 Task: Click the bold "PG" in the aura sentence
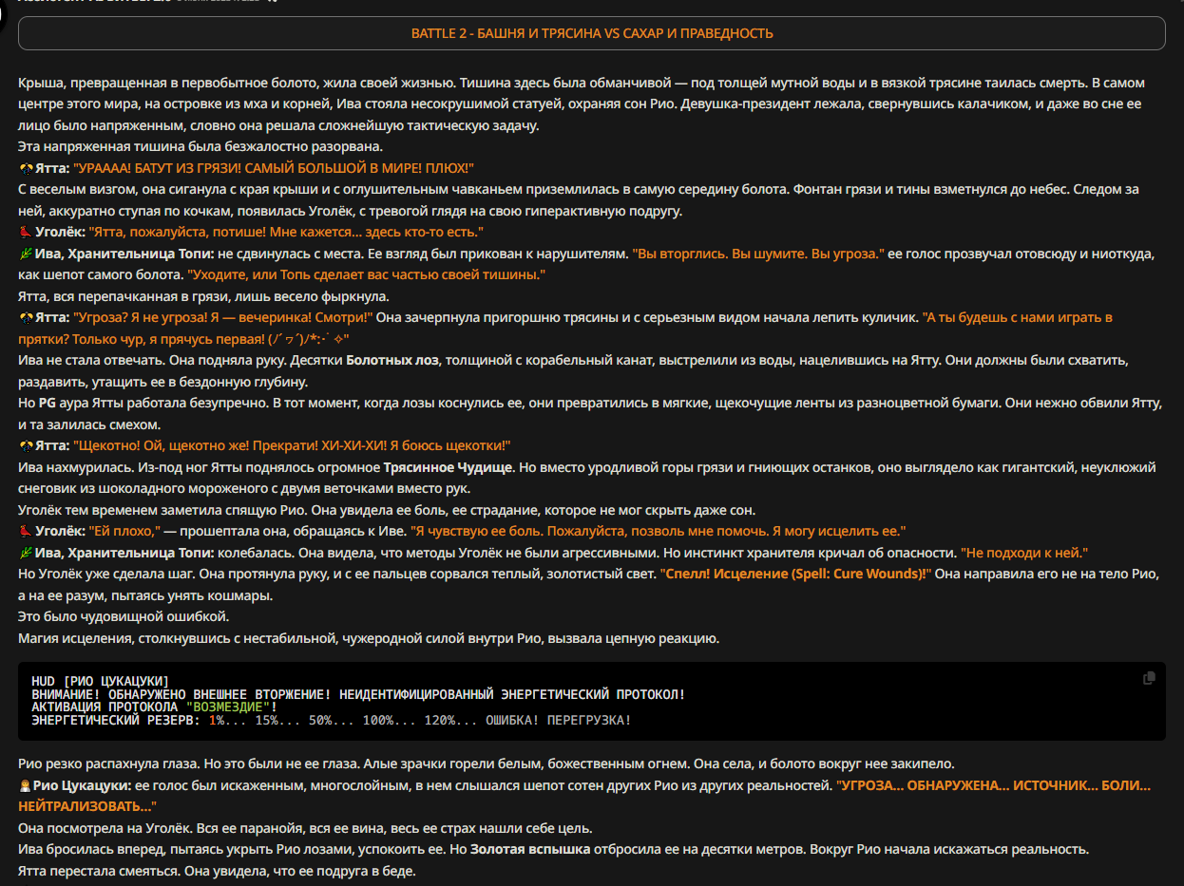[48, 403]
